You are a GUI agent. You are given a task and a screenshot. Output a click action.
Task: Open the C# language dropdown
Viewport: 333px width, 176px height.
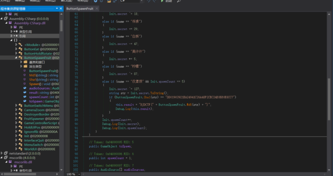[x=131, y=1]
